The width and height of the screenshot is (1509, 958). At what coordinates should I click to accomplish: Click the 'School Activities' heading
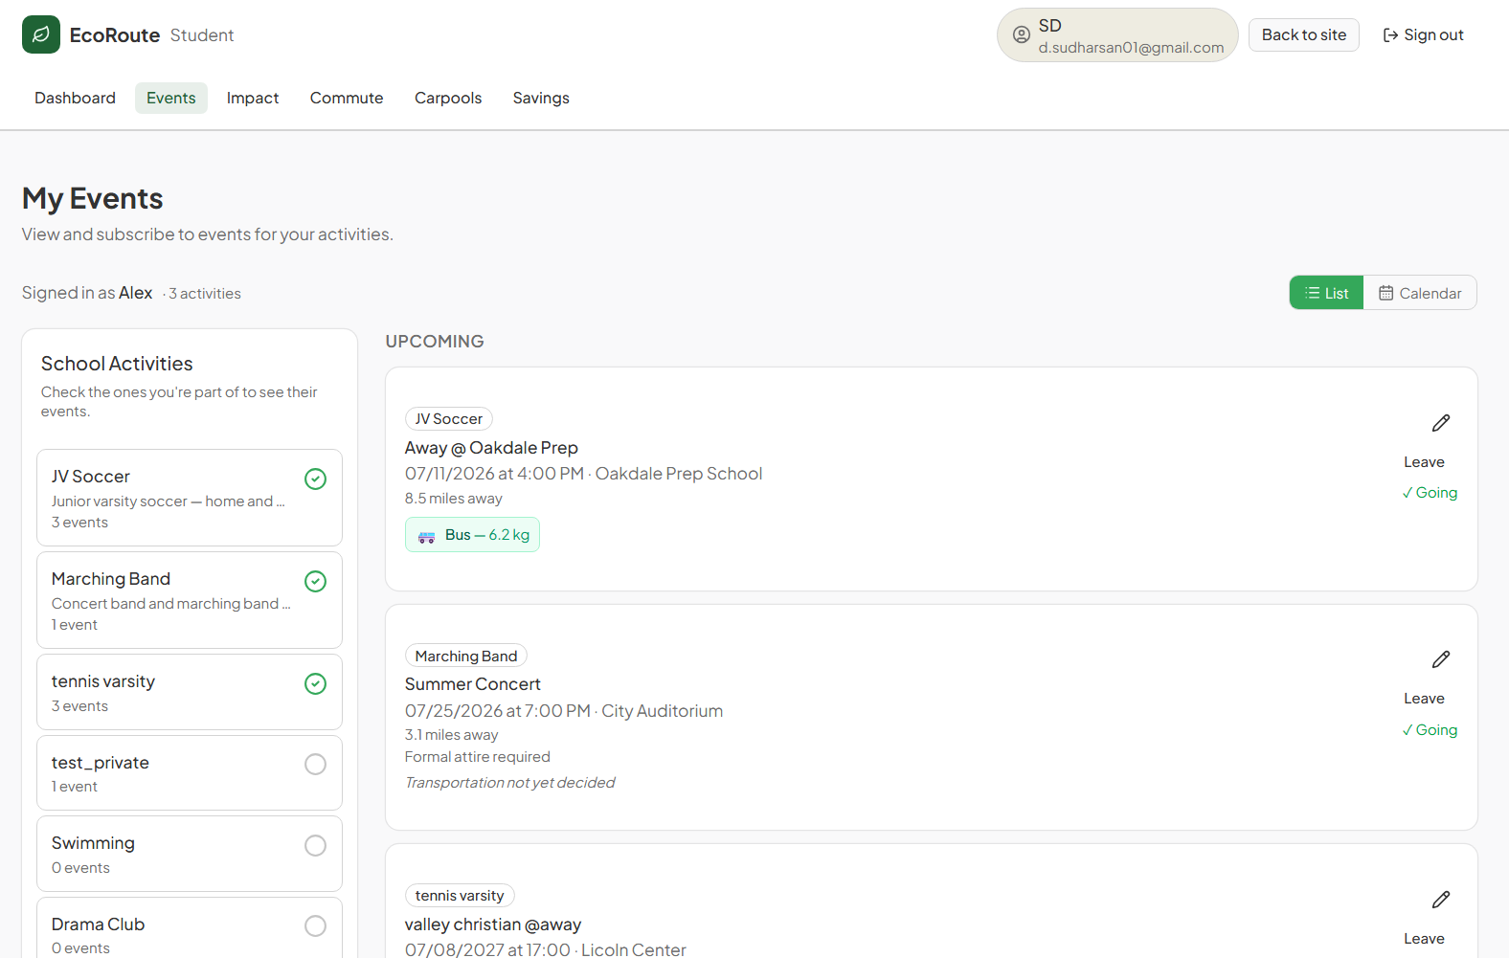tap(117, 364)
